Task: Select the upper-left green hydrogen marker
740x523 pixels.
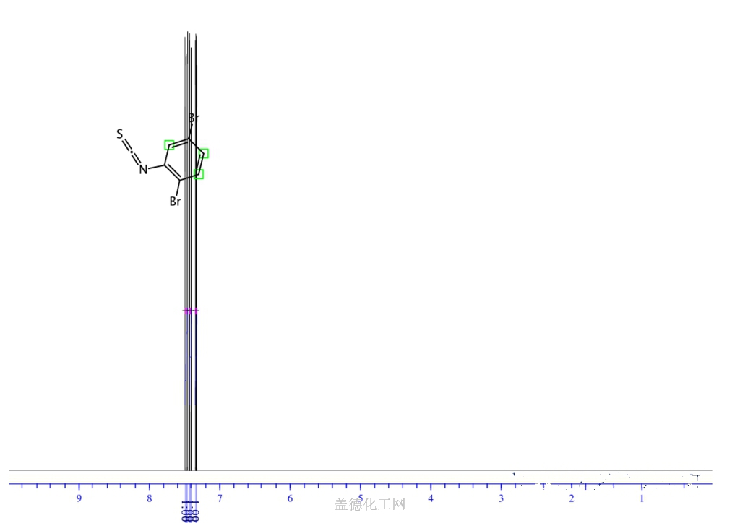Action: coord(169,144)
